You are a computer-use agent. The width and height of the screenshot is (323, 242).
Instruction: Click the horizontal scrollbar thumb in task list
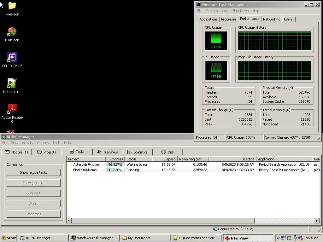pos(163,221)
